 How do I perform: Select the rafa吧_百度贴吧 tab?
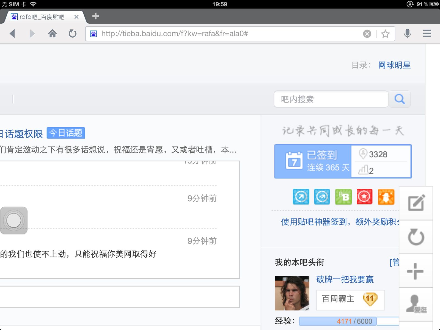tap(44, 17)
